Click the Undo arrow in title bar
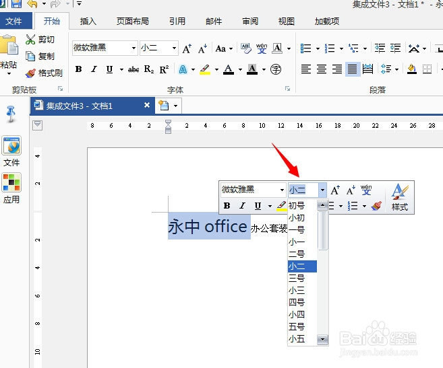The image size is (443, 368). pyautogui.click(x=32, y=3)
